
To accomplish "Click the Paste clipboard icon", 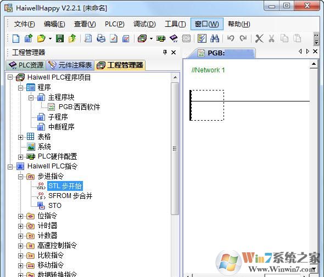I will [297, 38].
